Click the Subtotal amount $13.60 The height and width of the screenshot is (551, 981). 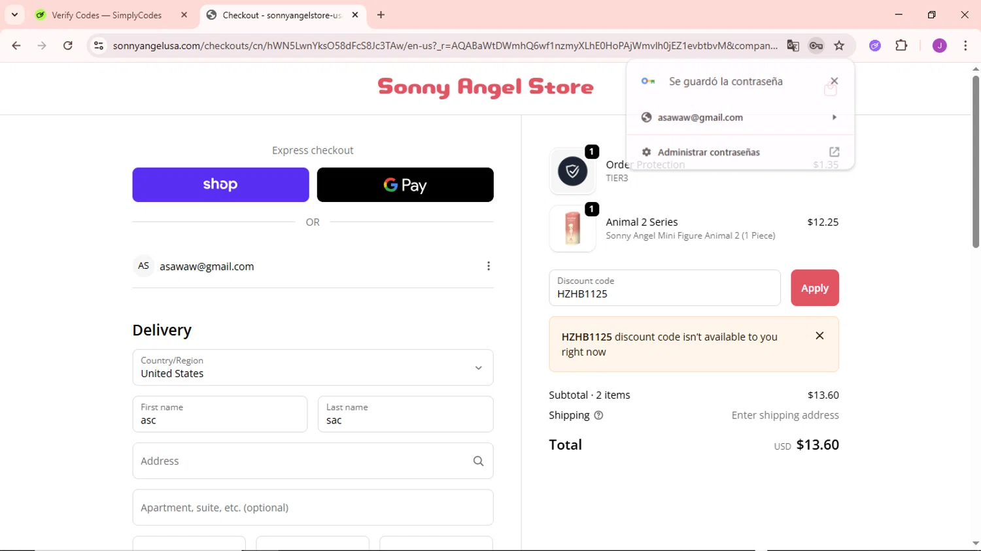[823, 395]
